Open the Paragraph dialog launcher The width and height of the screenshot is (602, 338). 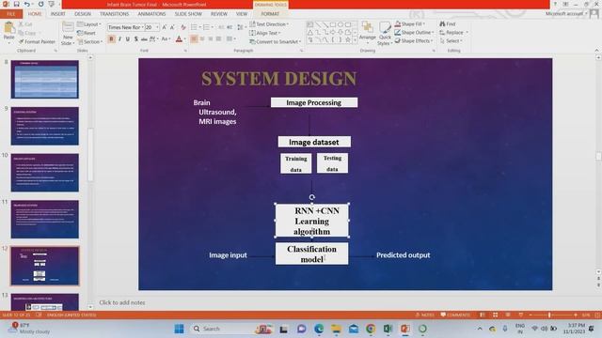pyautogui.click(x=301, y=51)
